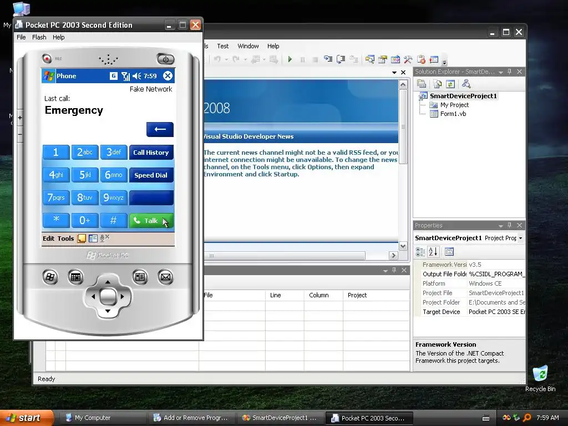Image resolution: width=568 pixels, height=426 pixels.
Task: Click Refresh icon in Solution Explorer
Action: [x=450, y=84]
